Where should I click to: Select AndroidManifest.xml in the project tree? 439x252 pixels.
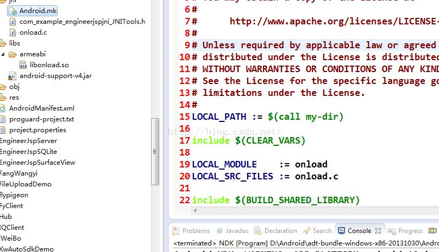[42, 108]
